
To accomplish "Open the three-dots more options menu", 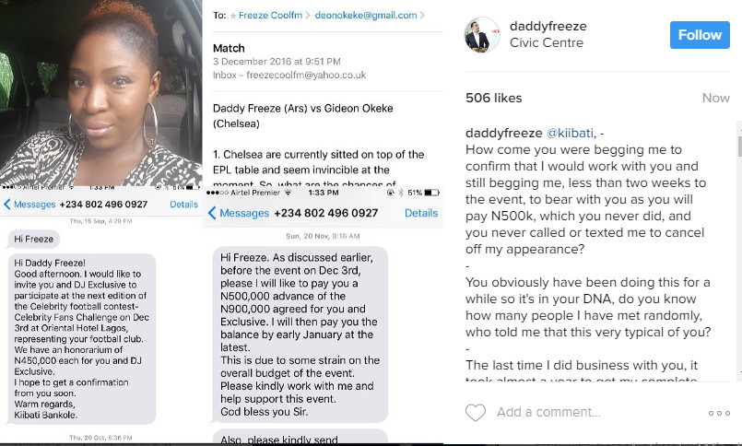I will (719, 413).
